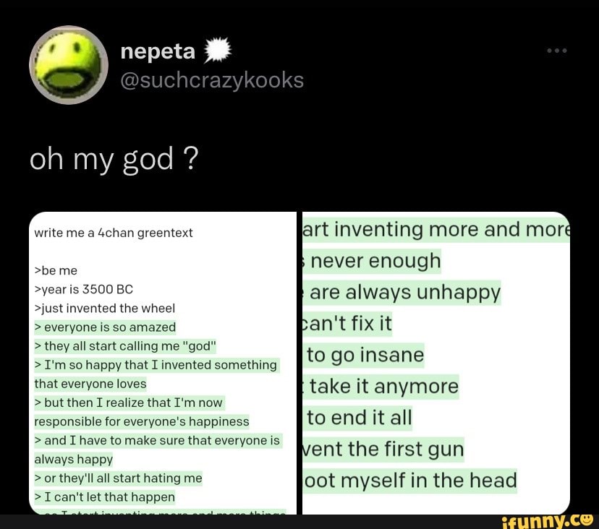Click the 'I can't let that happen' line
The height and width of the screenshot is (529, 599).
click(106, 496)
